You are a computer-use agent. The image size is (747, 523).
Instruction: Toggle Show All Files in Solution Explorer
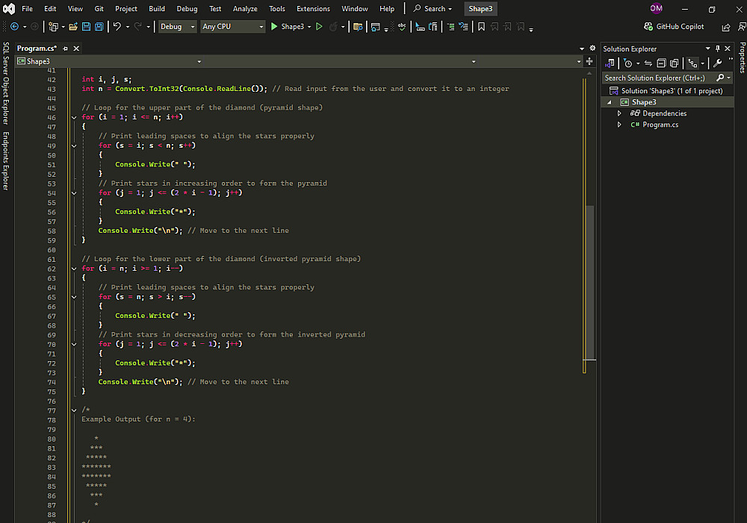click(x=675, y=63)
